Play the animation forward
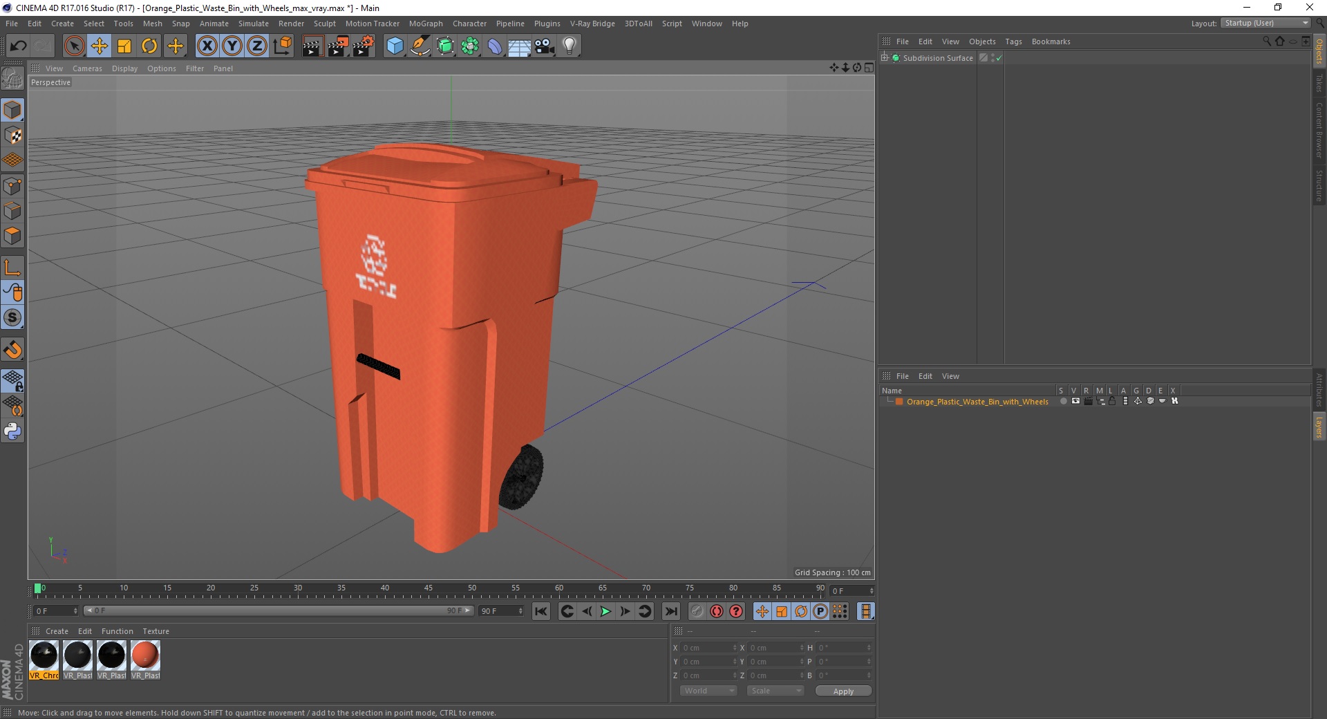This screenshot has height=719, width=1327. pyautogui.click(x=605, y=611)
